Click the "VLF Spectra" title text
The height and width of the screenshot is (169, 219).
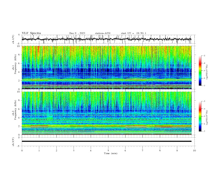31,33
